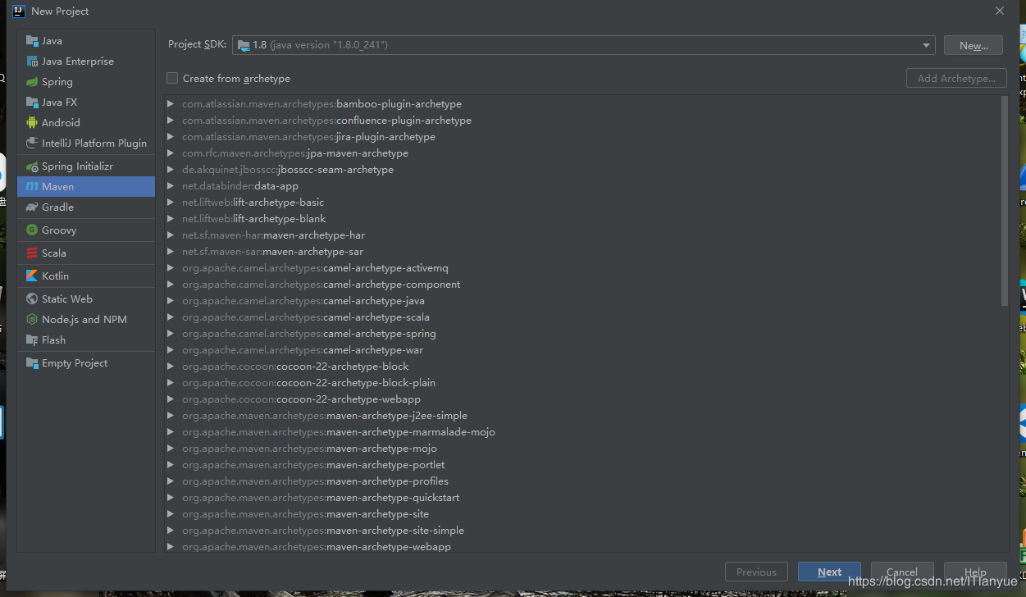The image size is (1026, 597).
Task: Click the Android robot icon
Action: tap(32, 123)
